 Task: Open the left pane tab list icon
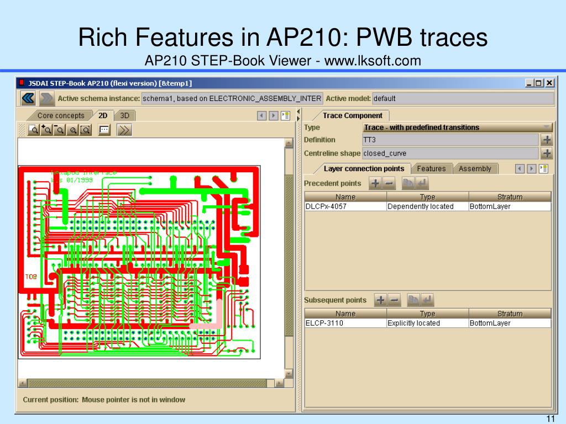coord(286,116)
